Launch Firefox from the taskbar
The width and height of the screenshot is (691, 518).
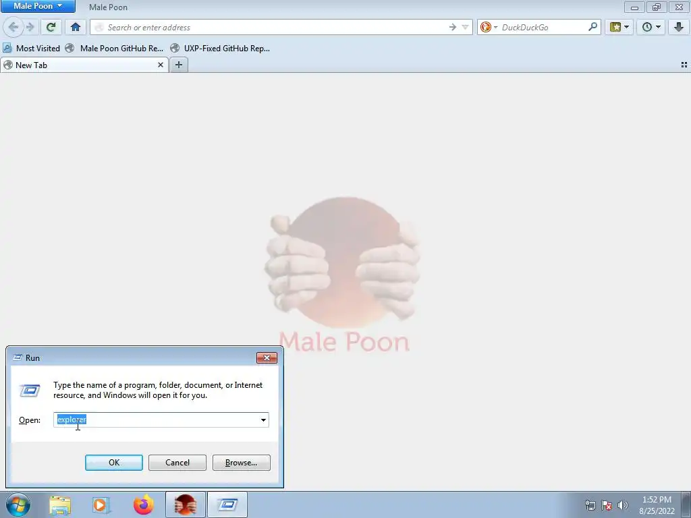point(143,505)
